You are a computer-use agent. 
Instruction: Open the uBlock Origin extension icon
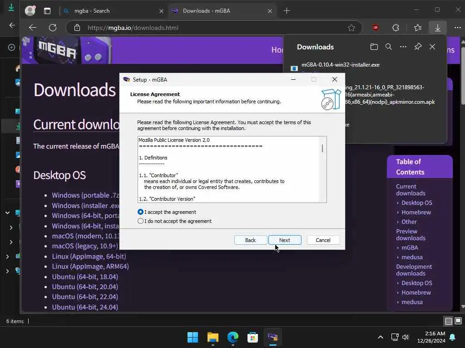376,28
